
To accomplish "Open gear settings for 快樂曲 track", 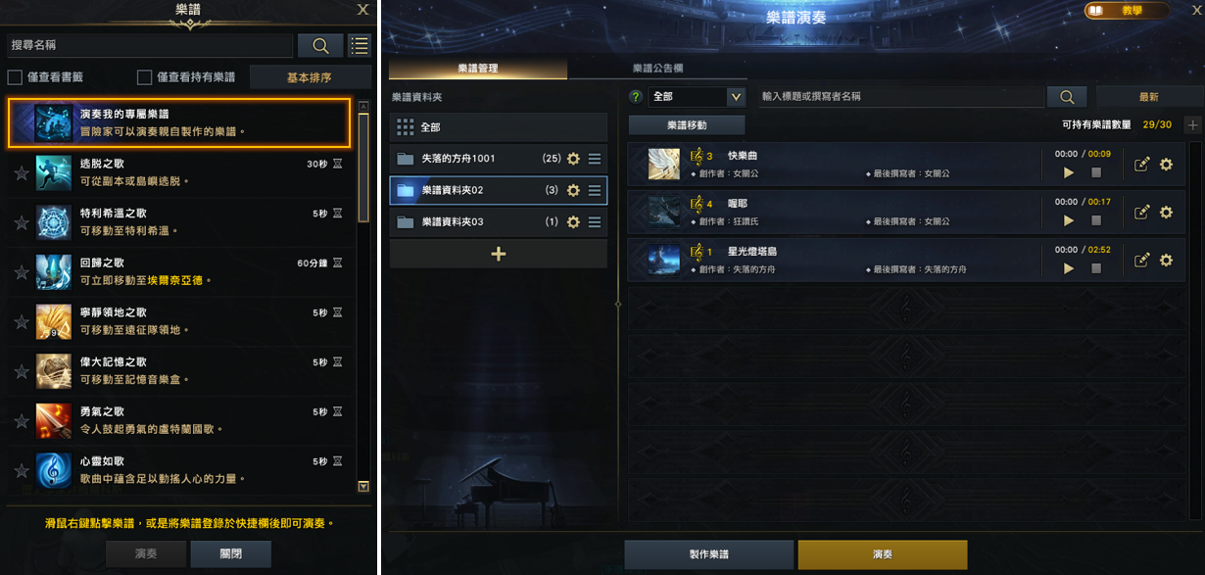I will (1166, 165).
